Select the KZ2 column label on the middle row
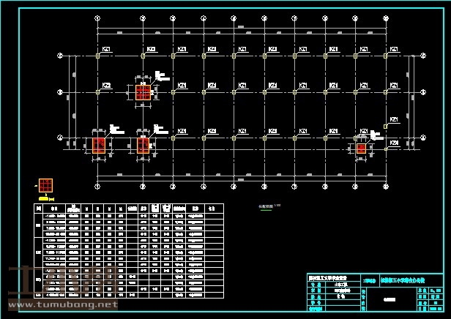451x319 pixels. [x=107, y=86]
